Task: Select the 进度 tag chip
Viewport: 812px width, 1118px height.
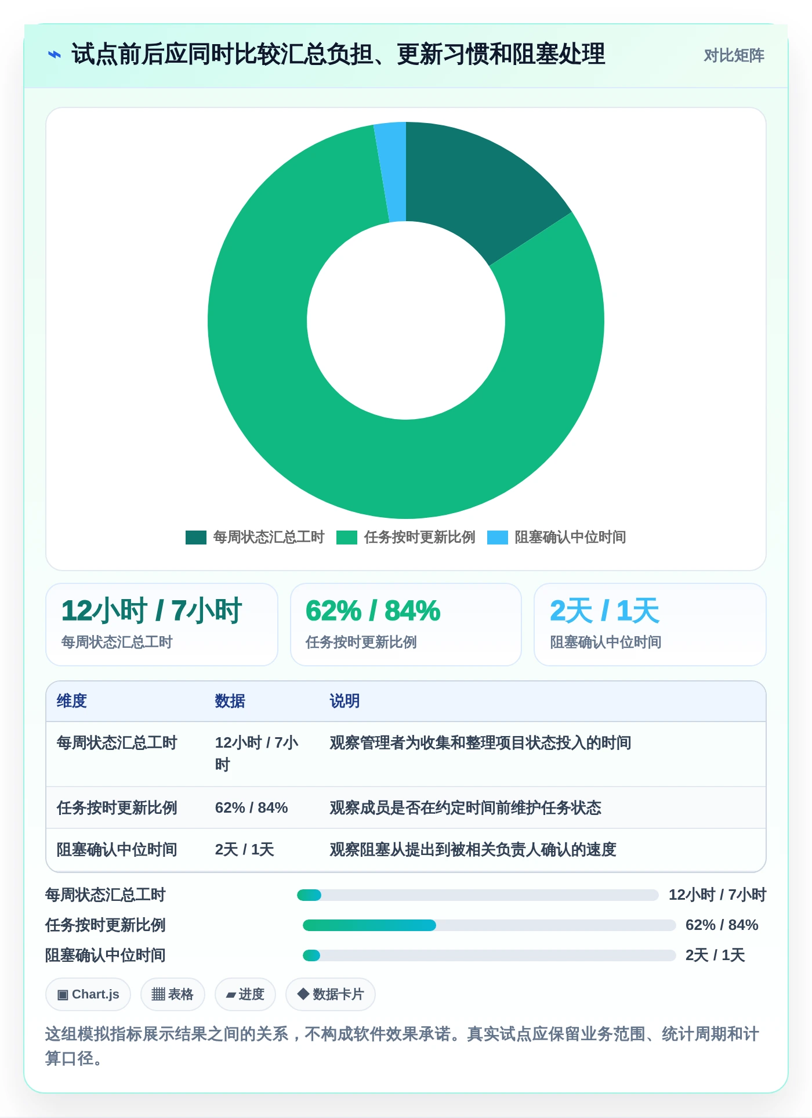Action: [x=245, y=994]
